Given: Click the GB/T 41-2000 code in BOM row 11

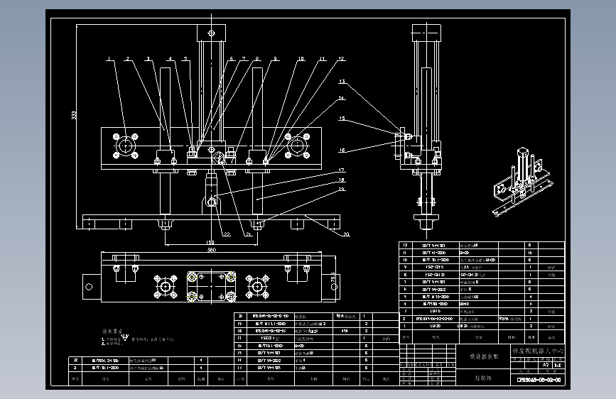Looking at the screenshot, I should [x=435, y=253].
